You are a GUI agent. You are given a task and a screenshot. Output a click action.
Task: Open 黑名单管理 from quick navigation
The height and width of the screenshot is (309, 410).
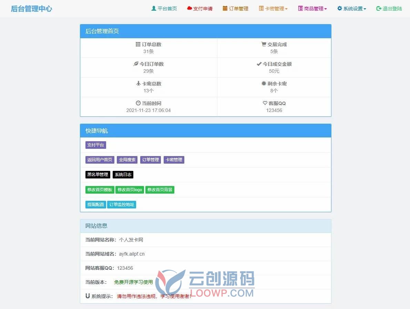(98, 175)
